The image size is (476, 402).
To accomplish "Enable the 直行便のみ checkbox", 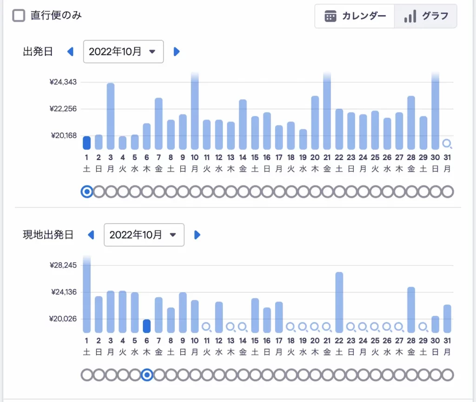I will coord(19,15).
